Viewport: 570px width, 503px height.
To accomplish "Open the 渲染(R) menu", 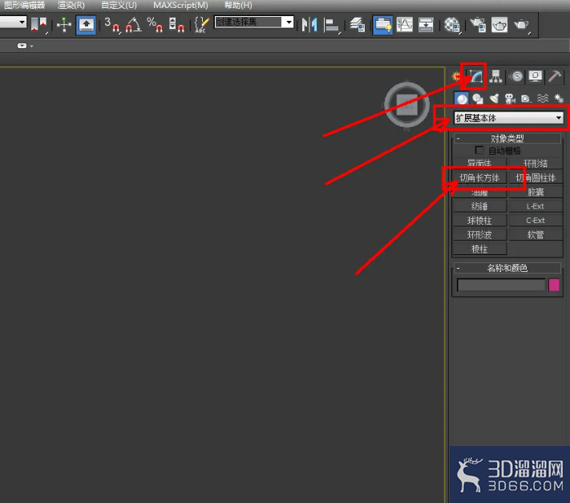I will [71, 5].
